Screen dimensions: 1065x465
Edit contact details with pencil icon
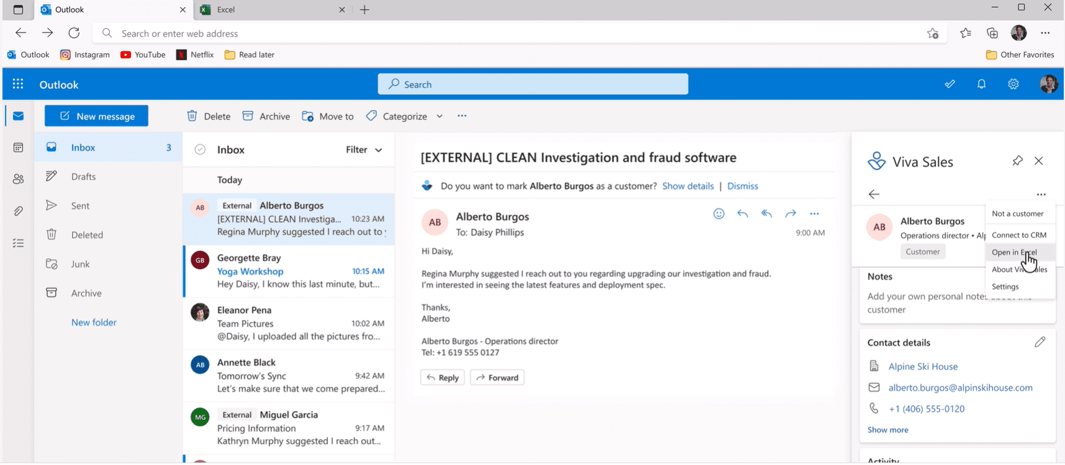point(1040,342)
